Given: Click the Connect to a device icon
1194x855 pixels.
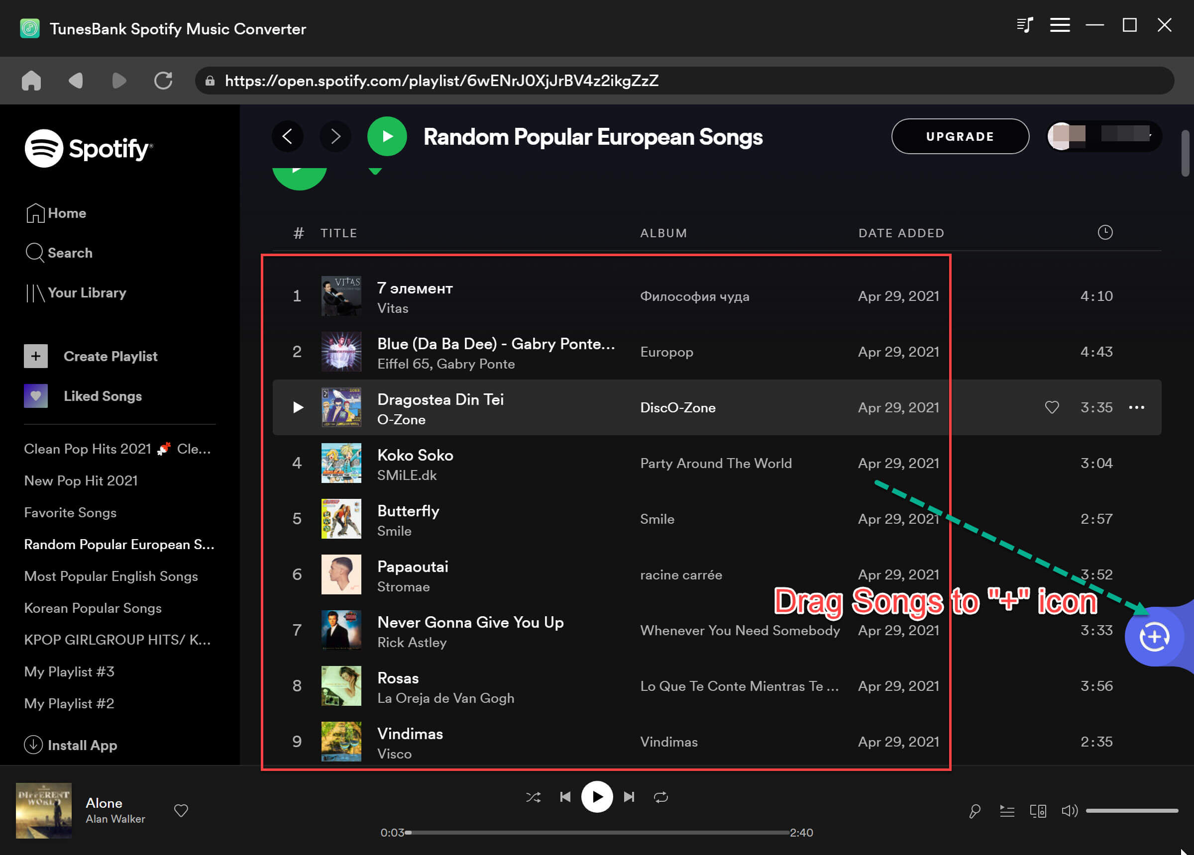Looking at the screenshot, I should pyautogui.click(x=1037, y=810).
